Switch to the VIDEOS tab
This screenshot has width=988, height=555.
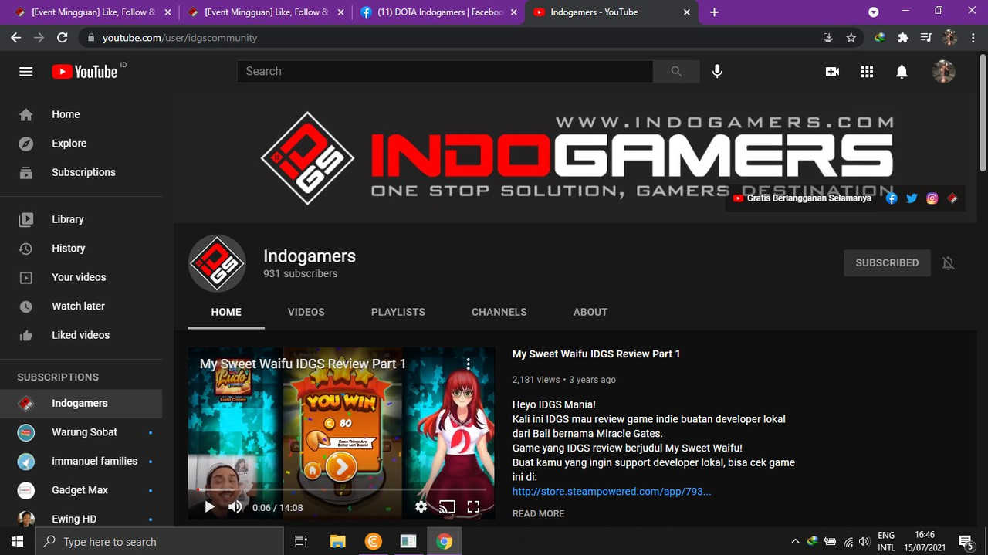click(x=306, y=312)
